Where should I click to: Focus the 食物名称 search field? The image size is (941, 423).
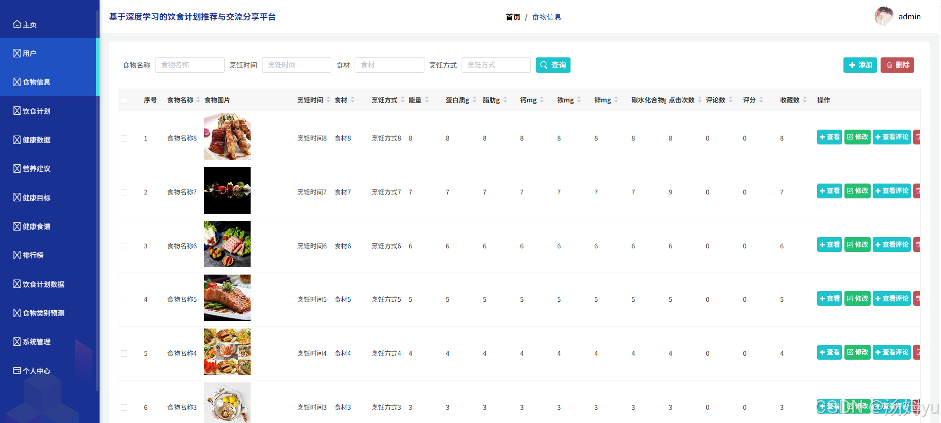(x=190, y=65)
